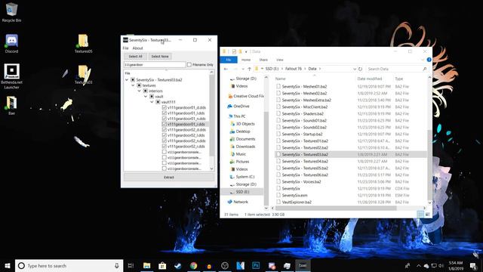The height and width of the screenshot is (272, 483).
Task: Refresh the Data folder view
Action: click(x=360, y=69)
